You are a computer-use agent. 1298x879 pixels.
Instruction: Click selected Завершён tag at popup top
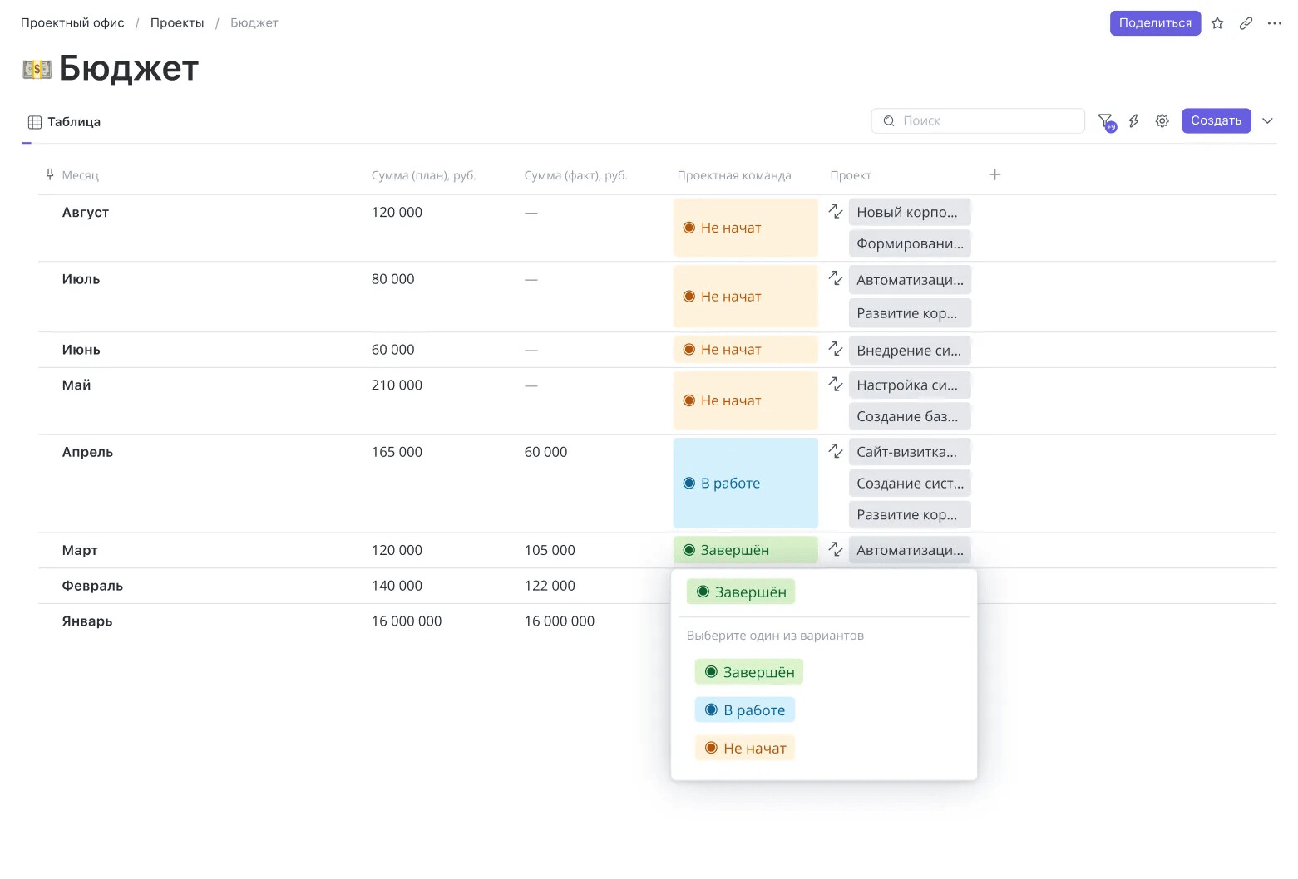coord(741,592)
